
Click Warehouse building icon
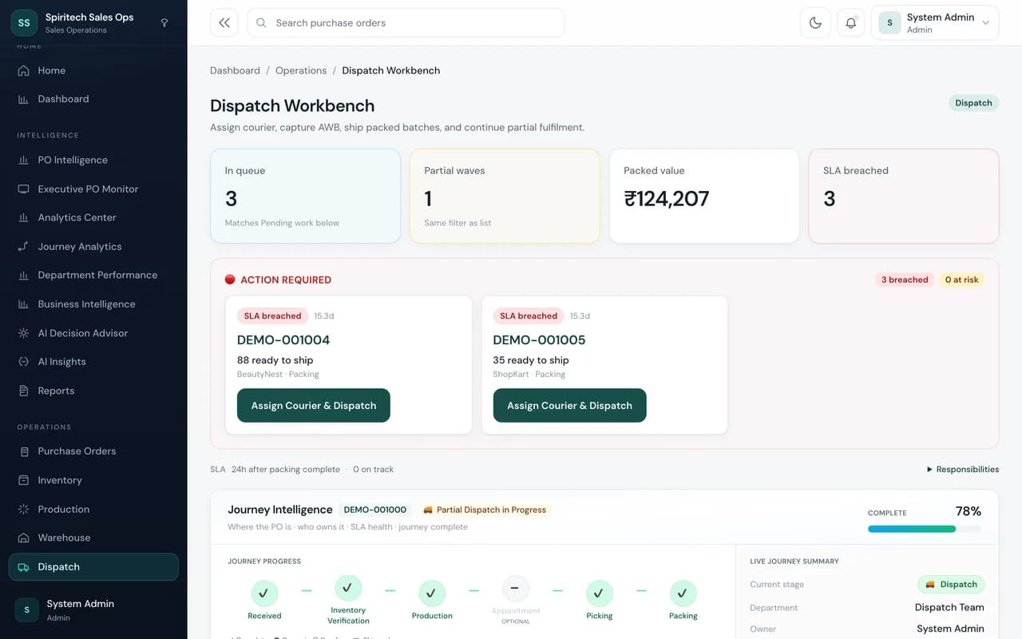click(23, 538)
